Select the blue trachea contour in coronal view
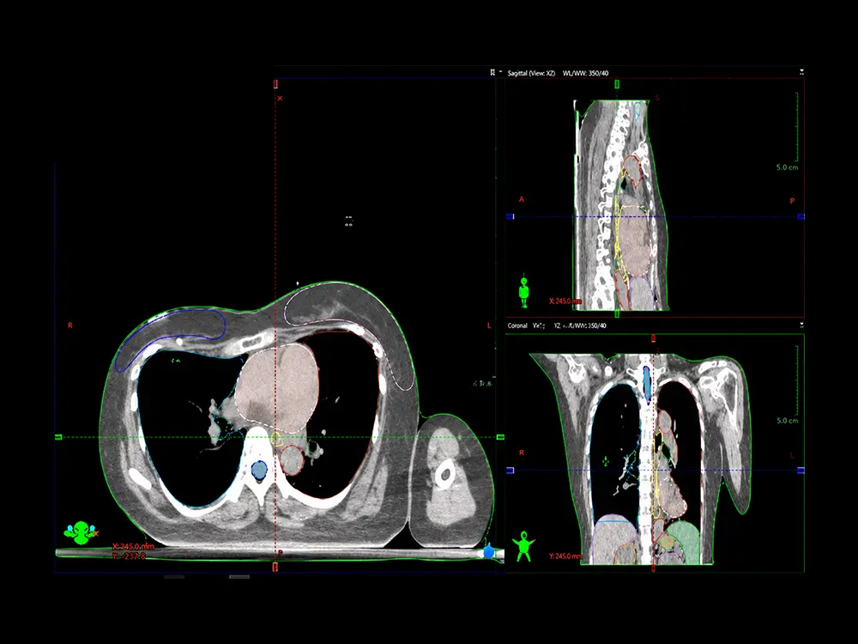 click(x=647, y=384)
